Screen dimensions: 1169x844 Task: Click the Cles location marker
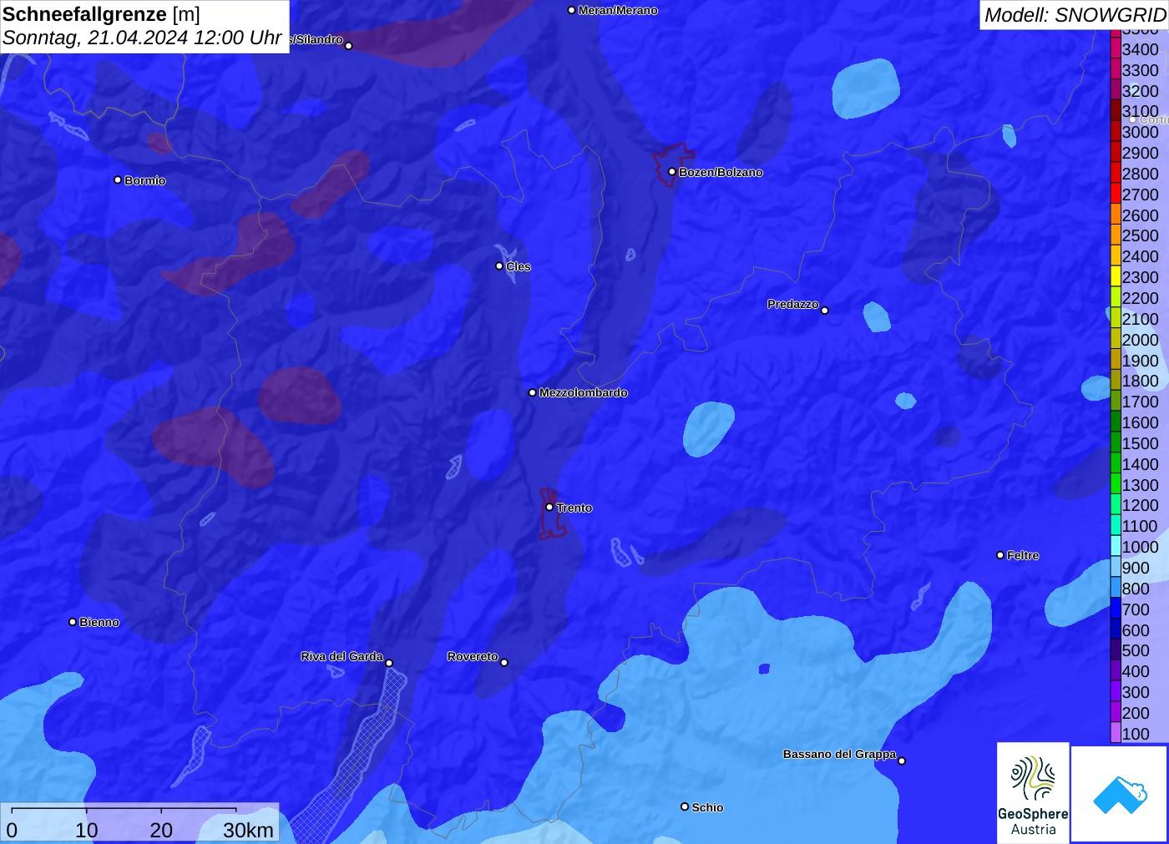click(499, 266)
